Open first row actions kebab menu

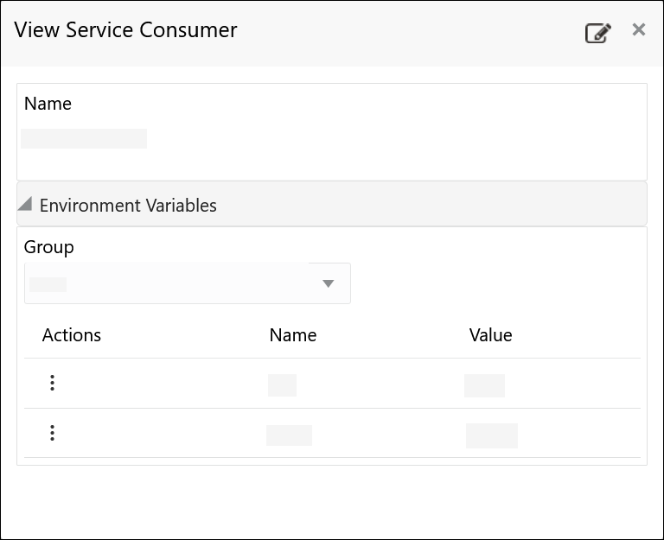coord(52,383)
